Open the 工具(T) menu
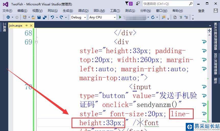The height and width of the screenshot is (131, 220). [115, 11]
